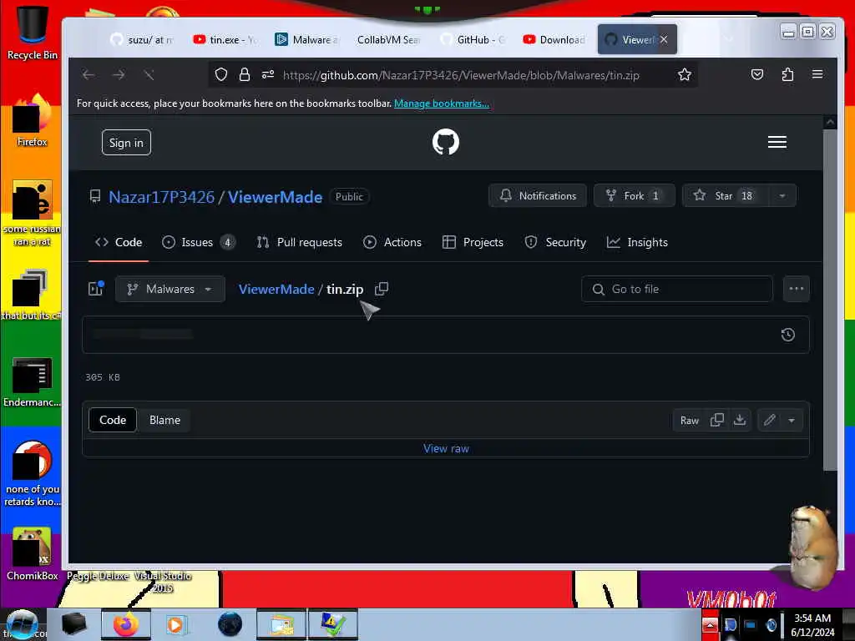Screen dimensions: 855x641
Task: Show hidden system tray icons
Action: tap(710, 624)
